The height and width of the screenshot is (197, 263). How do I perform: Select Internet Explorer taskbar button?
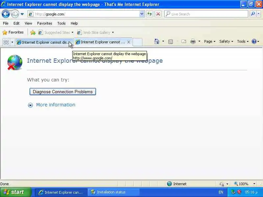coord(61,192)
